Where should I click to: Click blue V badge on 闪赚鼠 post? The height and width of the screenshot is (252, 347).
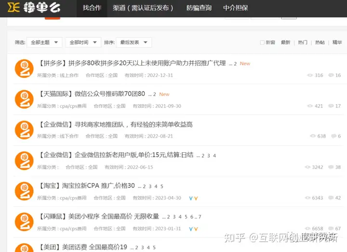click(191, 229)
